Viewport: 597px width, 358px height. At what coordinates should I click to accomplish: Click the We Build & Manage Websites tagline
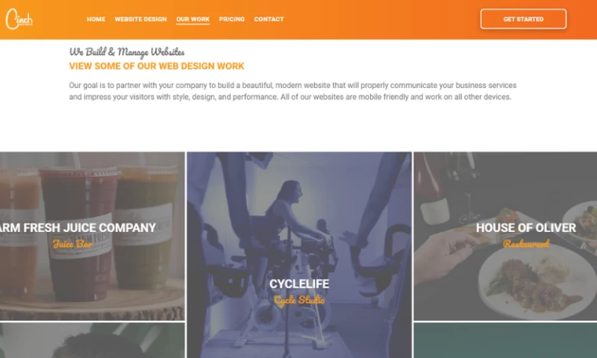click(x=127, y=51)
